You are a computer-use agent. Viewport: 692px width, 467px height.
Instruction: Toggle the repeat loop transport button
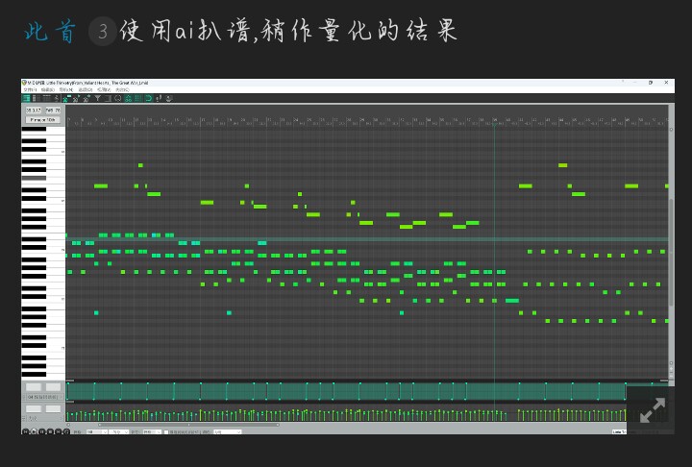click(x=66, y=431)
